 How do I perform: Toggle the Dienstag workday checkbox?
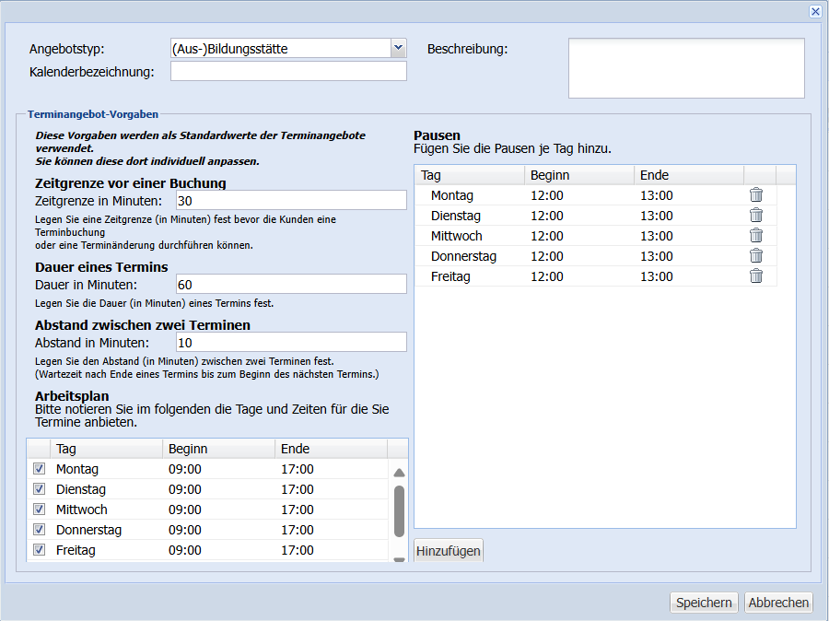(39, 489)
